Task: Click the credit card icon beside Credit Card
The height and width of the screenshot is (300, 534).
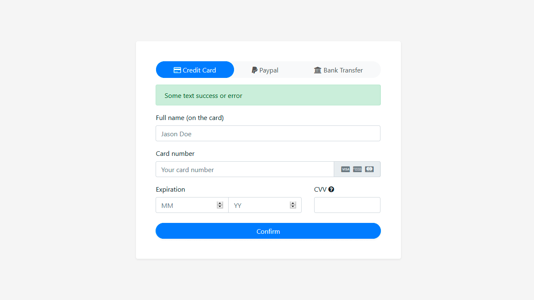Action: [x=177, y=70]
